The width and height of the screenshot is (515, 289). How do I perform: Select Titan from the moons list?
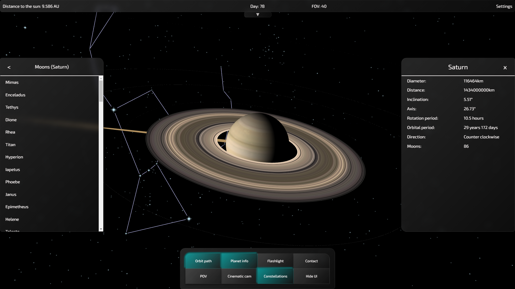click(10, 144)
